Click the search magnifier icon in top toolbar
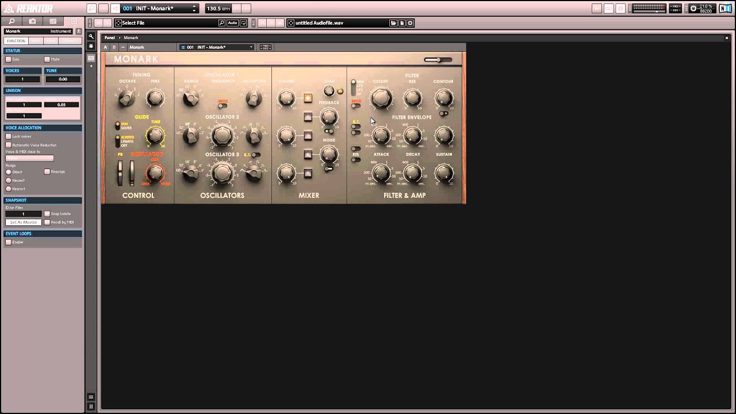This screenshot has width=736, height=414. coord(91,9)
